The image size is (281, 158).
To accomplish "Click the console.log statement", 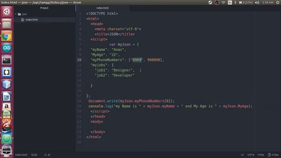I will 170,106.
